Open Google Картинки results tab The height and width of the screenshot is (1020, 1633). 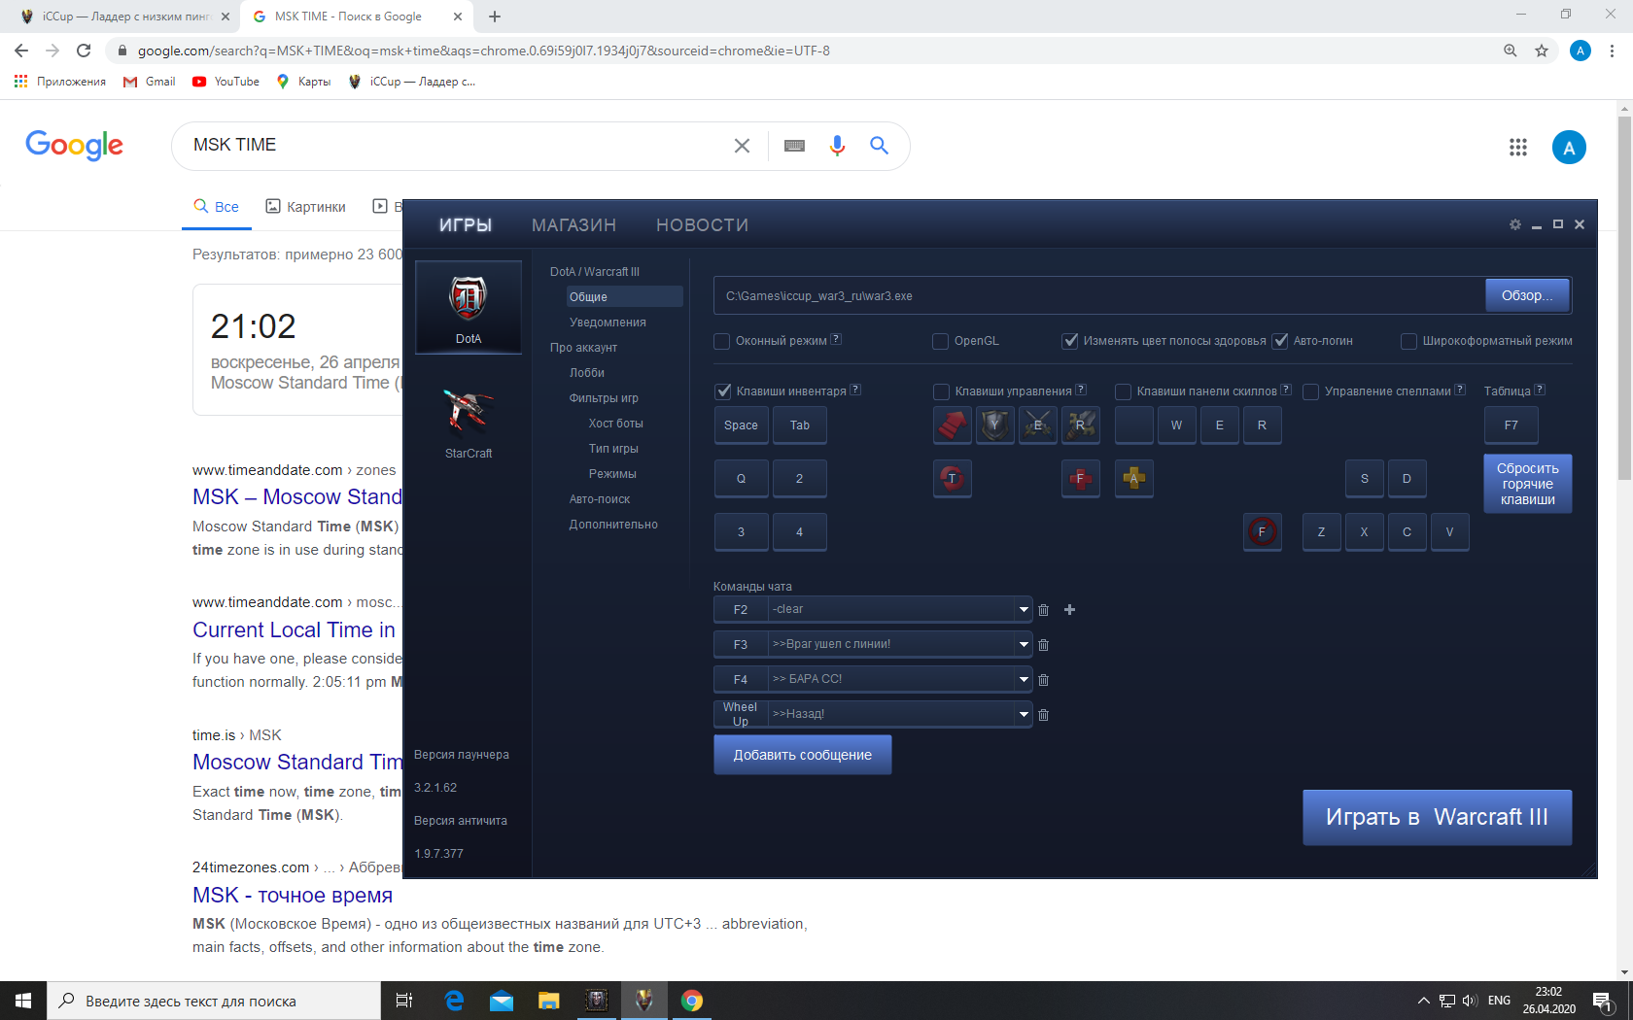(306, 207)
